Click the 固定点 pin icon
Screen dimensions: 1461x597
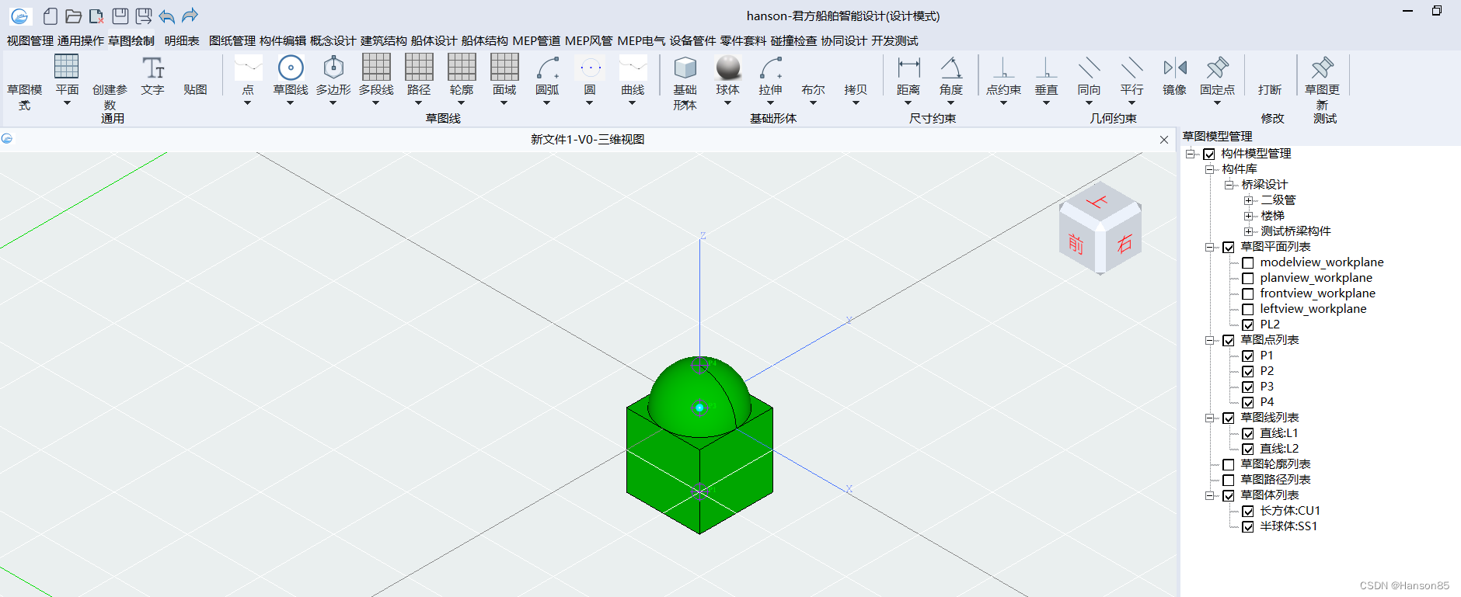[1217, 68]
